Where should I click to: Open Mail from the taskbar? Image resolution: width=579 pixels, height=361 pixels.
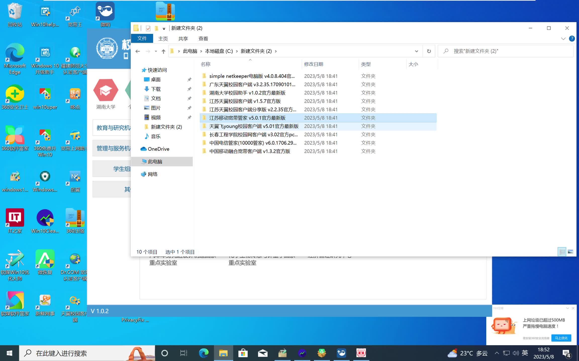[x=263, y=353]
